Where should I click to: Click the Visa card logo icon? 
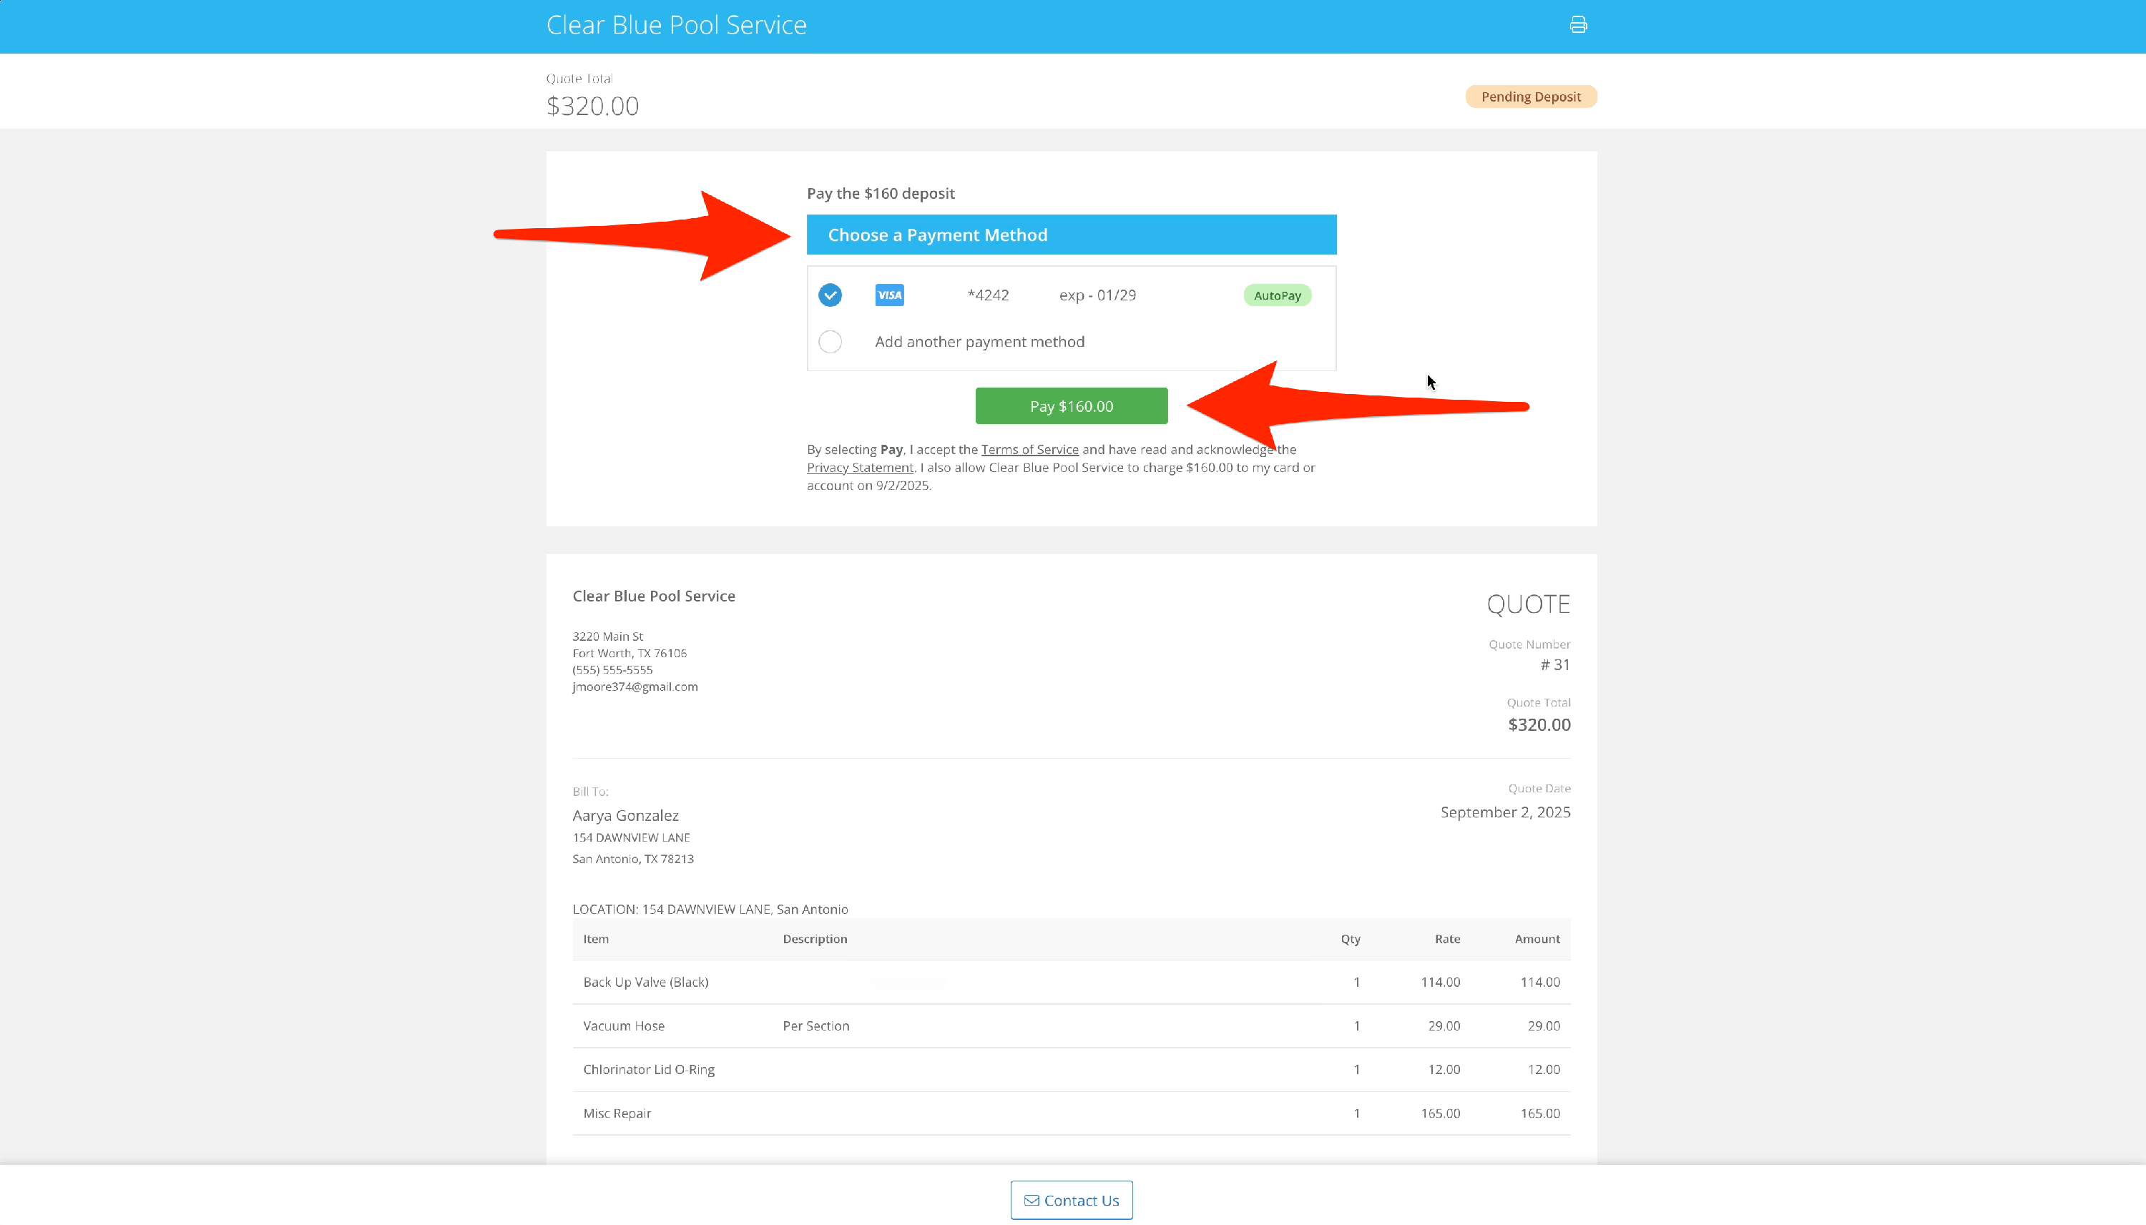[x=890, y=295]
